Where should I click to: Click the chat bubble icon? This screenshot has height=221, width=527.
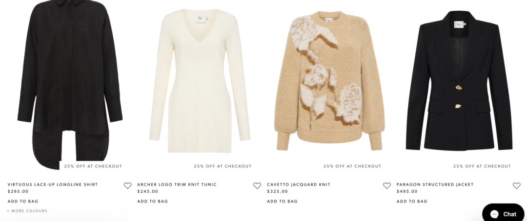[x=494, y=214]
